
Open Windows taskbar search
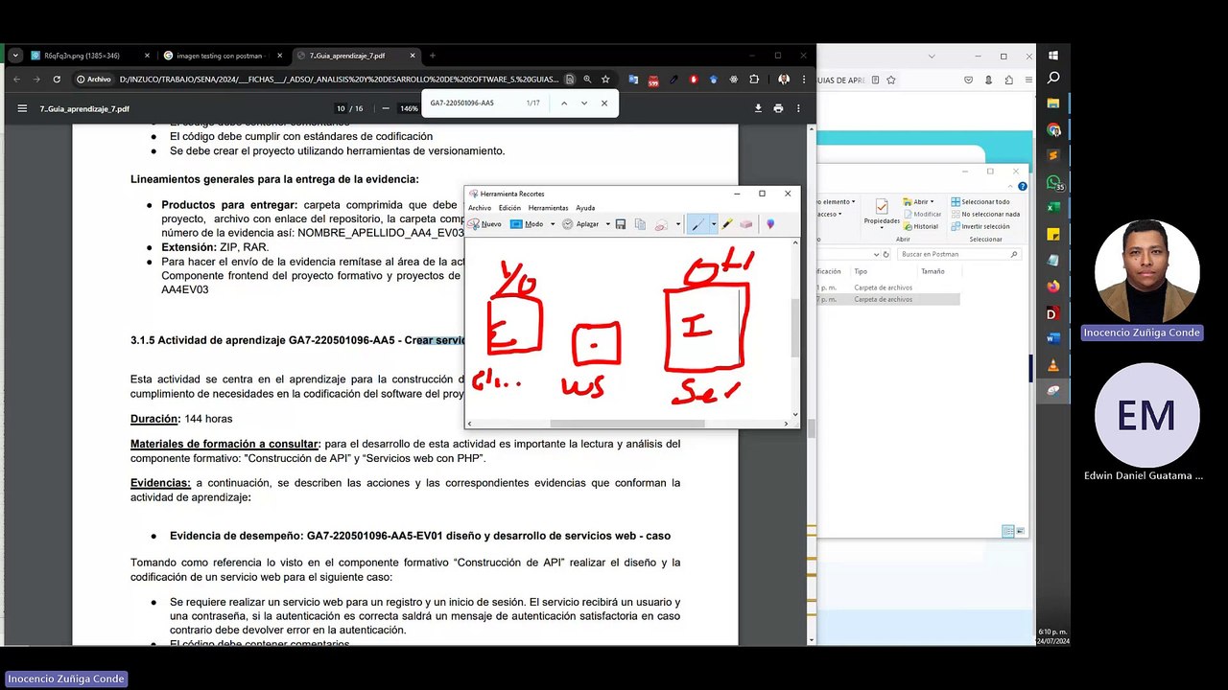click(1053, 78)
